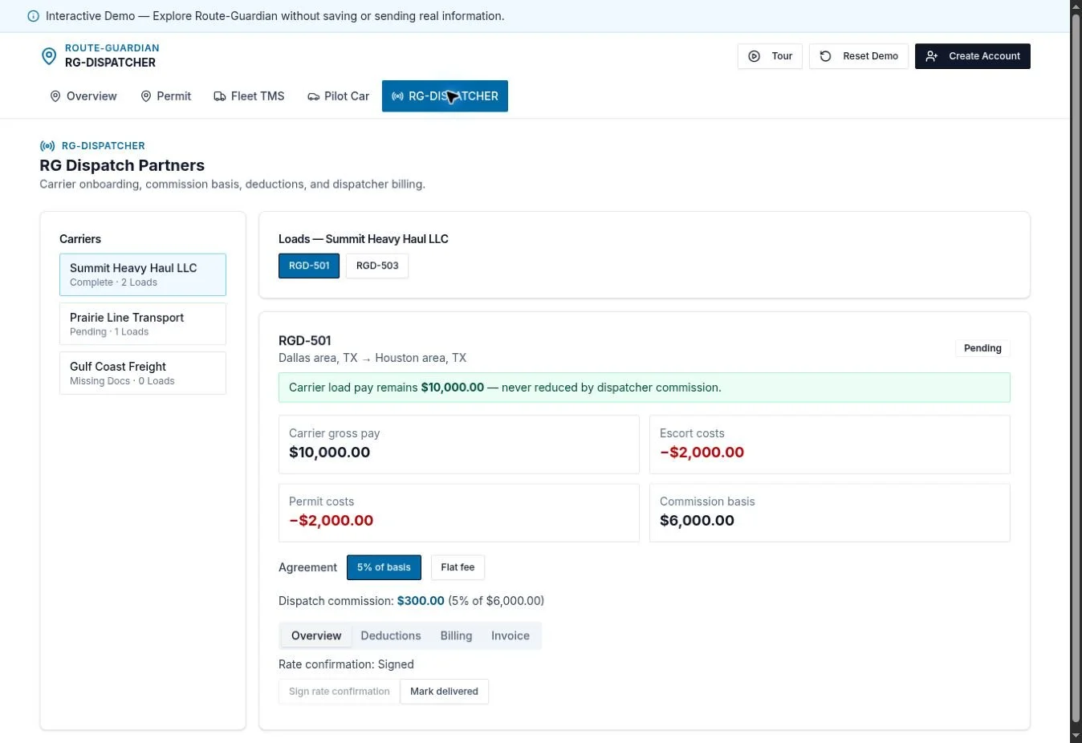
Task: Click the Route-Guardian location pin logo
Action: 48,55
